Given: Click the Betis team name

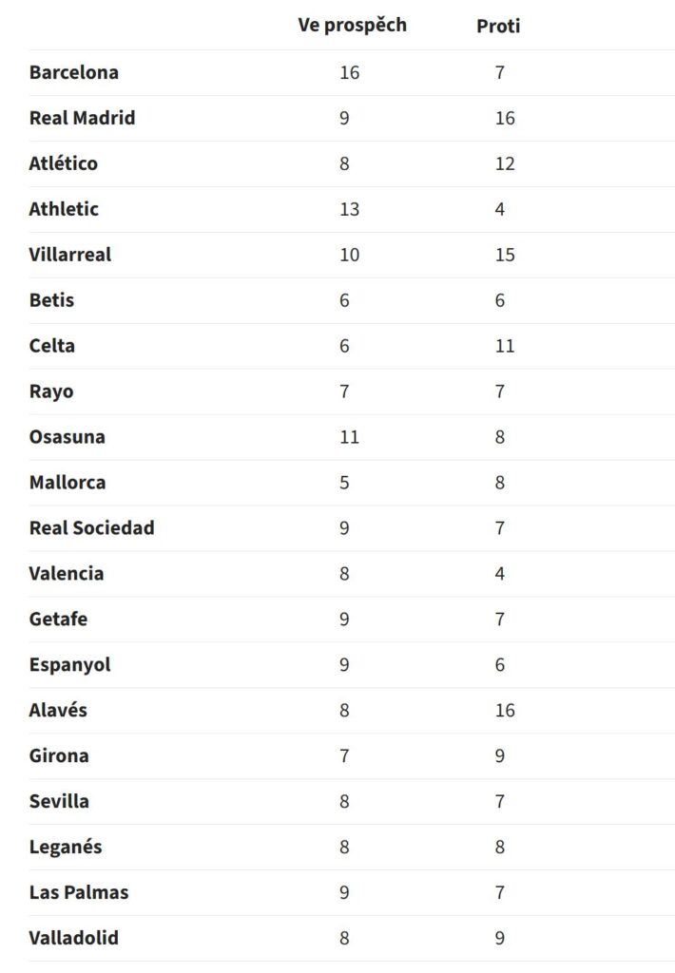Looking at the screenshot, I should click(x=51, y=300).
